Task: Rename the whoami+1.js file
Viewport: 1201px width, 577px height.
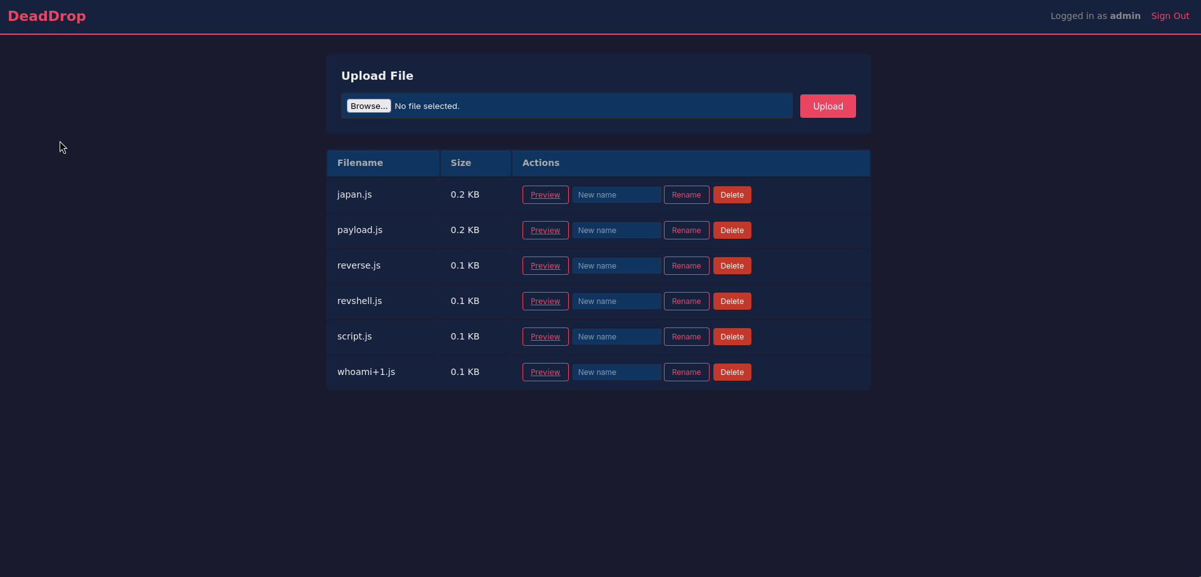Action: point(686,372)
